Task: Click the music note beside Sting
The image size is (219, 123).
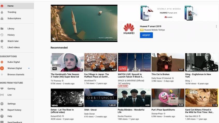Action: 192,81
